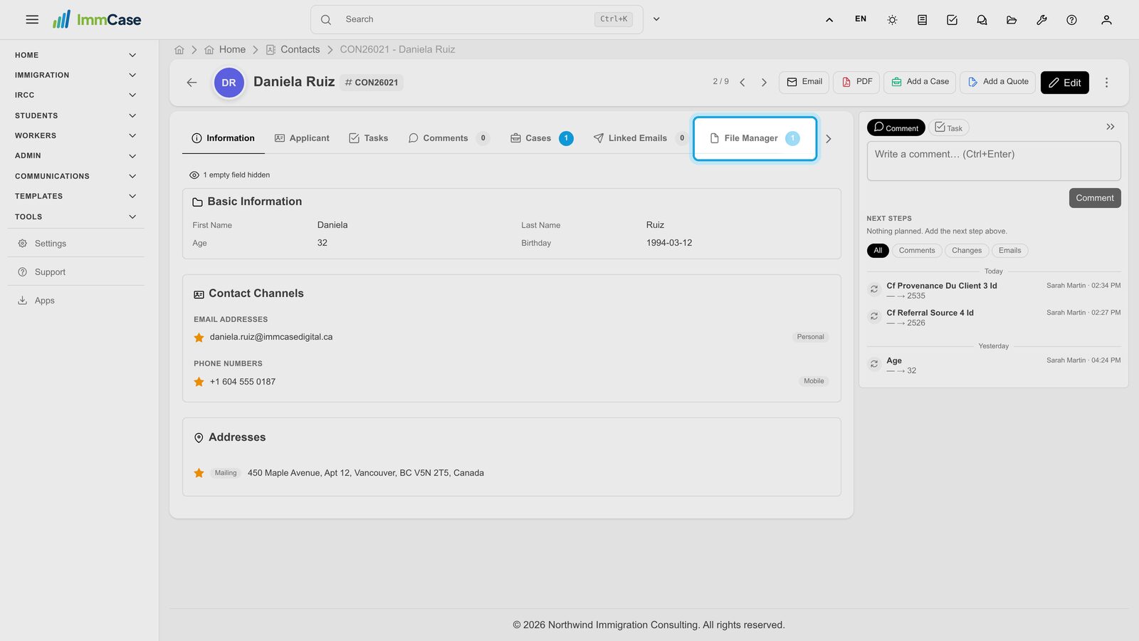The width and height of the screenshot is (1139, 641).
Task: Filter activity by Changes
Action: [x=967, y=251]
